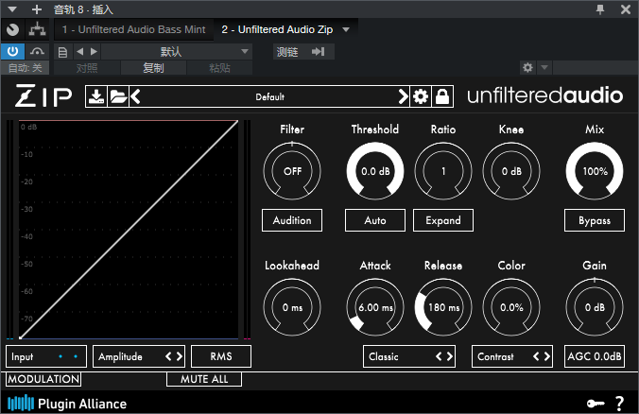Select previous Amplitude analysis mode
639x414 pixels.
coord(168,356)
